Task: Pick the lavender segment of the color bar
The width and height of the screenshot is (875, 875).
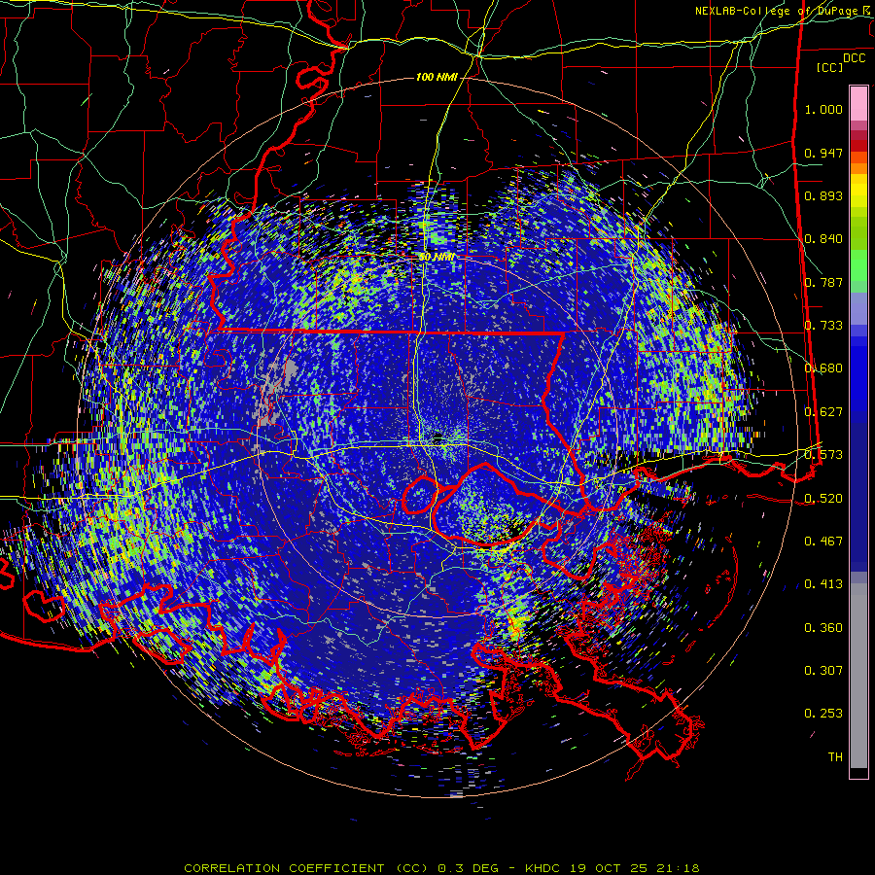Action: pos(858,308)
